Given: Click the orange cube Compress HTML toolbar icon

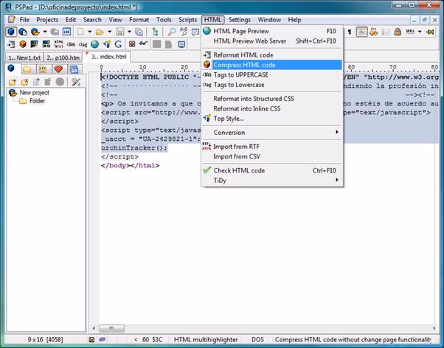Looking at the screenshot, I should coord(23,44).
